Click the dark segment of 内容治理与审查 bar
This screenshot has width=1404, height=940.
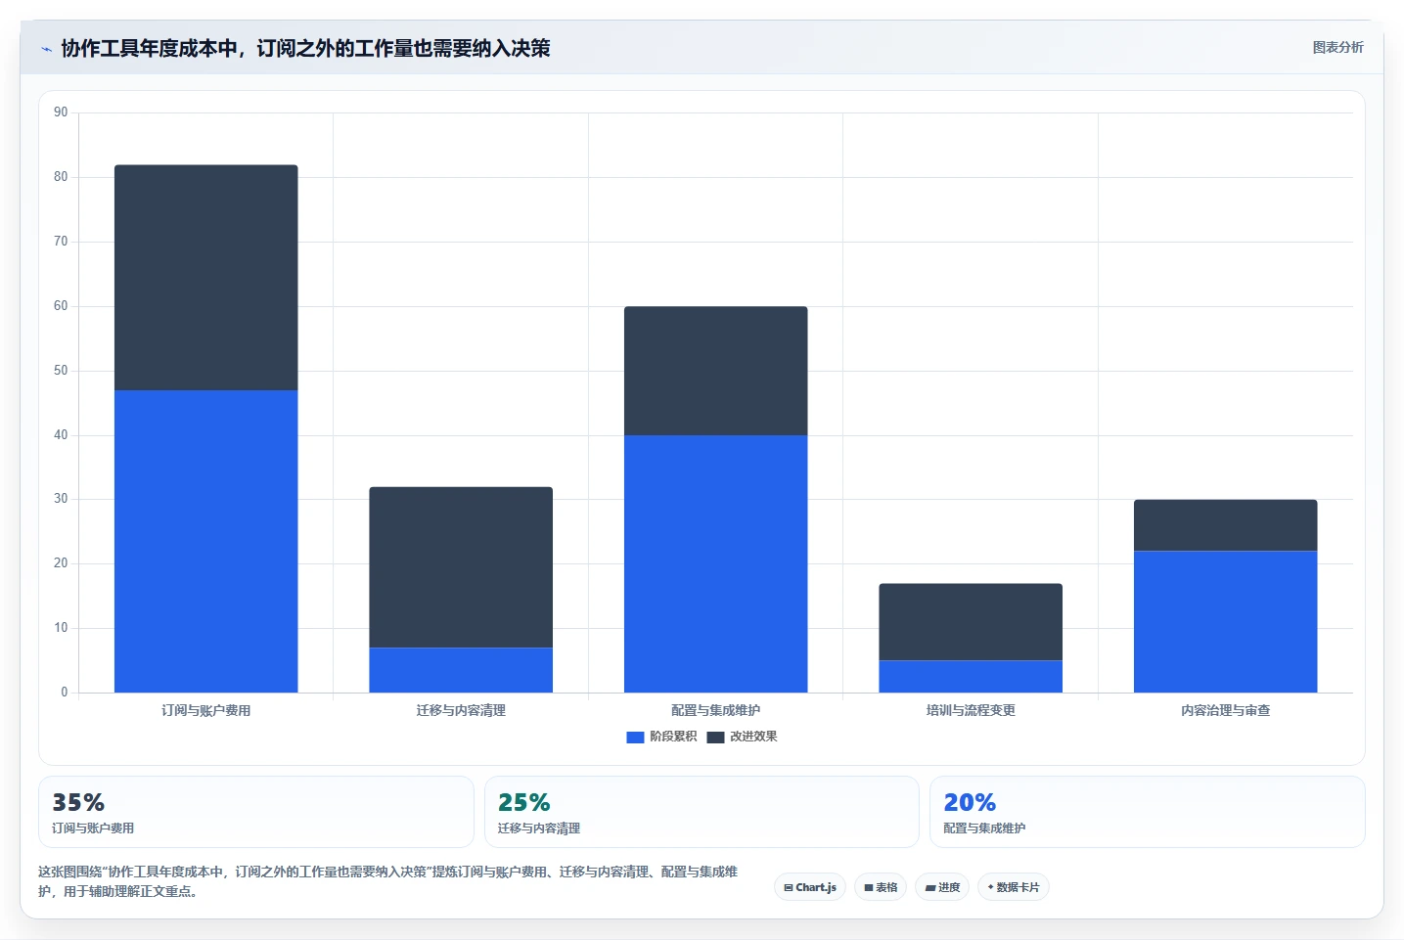1226,525
